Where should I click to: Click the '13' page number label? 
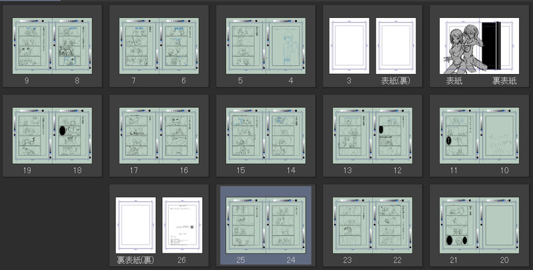pos(348,171)
